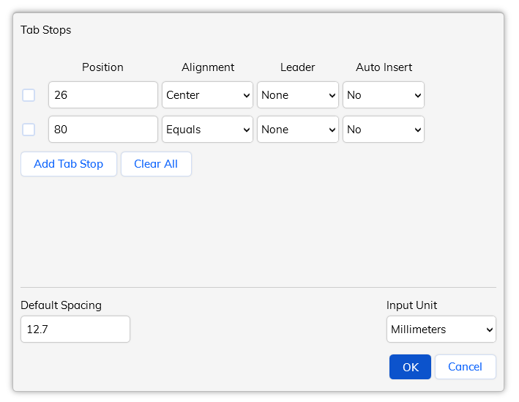Open Auto Insert dropdown in second row

click(x=384, y=130)
